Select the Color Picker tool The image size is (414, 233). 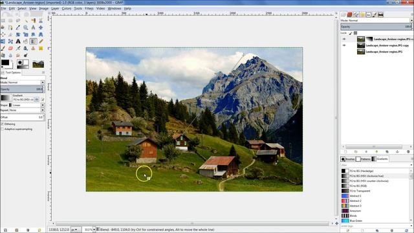(18, 27)
